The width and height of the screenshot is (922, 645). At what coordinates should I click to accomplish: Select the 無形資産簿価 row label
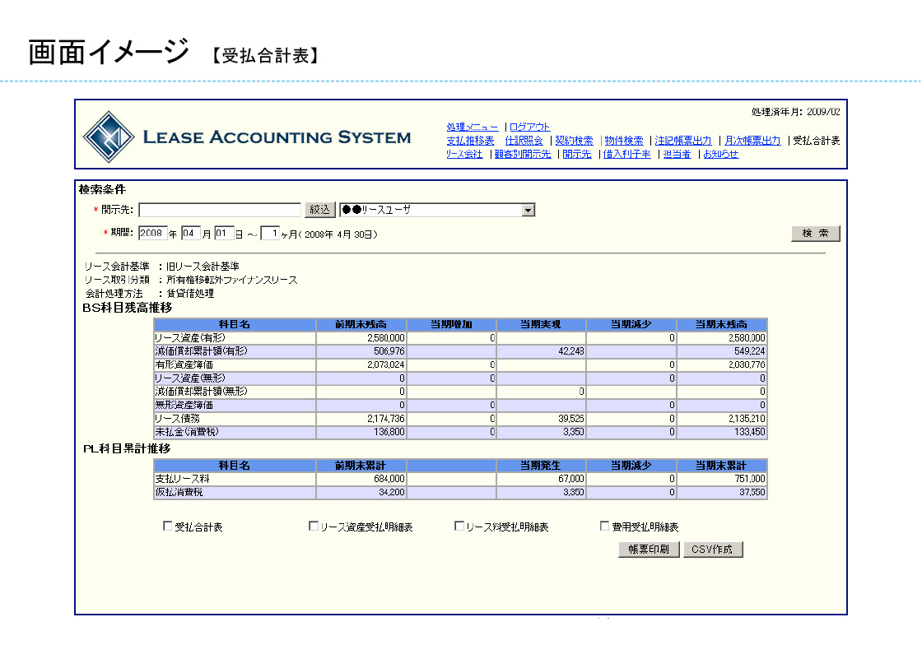point(184,406)
